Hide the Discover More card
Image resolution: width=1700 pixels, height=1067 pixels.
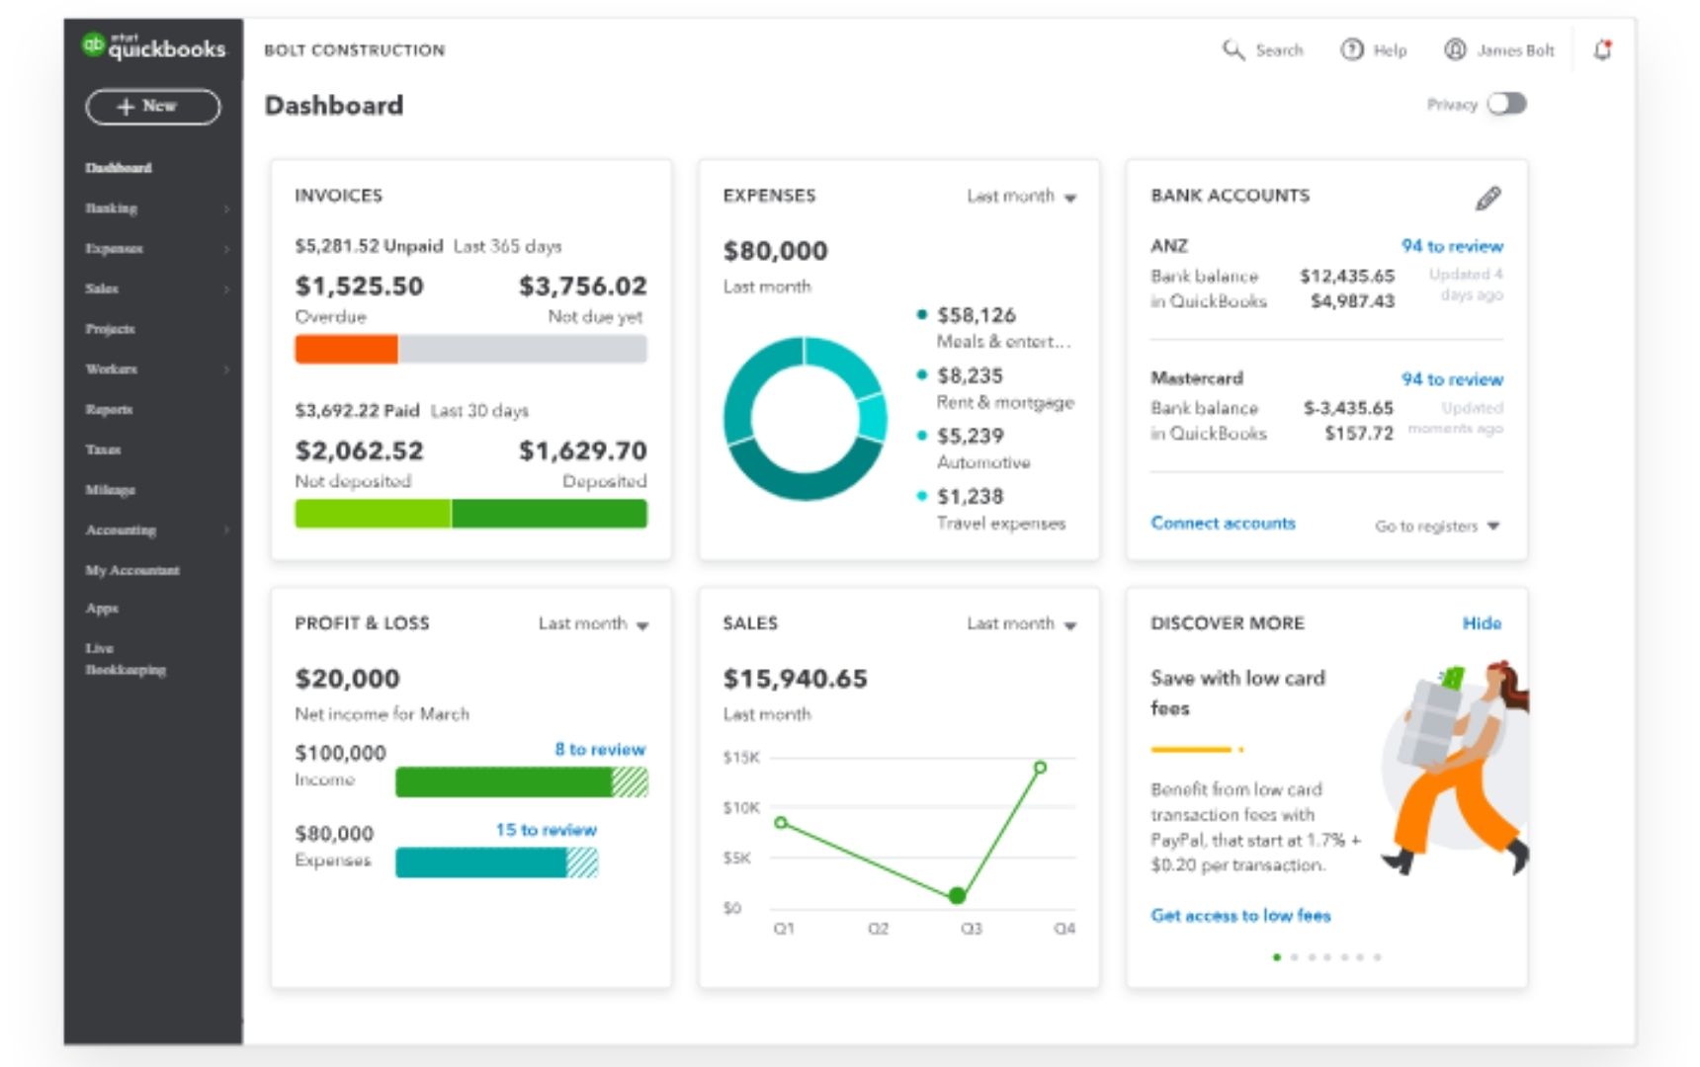coord(1482,623)
